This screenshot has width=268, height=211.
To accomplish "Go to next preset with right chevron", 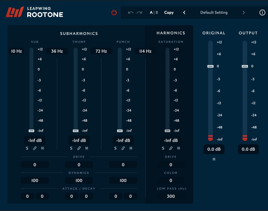I will tap(244, 12).
